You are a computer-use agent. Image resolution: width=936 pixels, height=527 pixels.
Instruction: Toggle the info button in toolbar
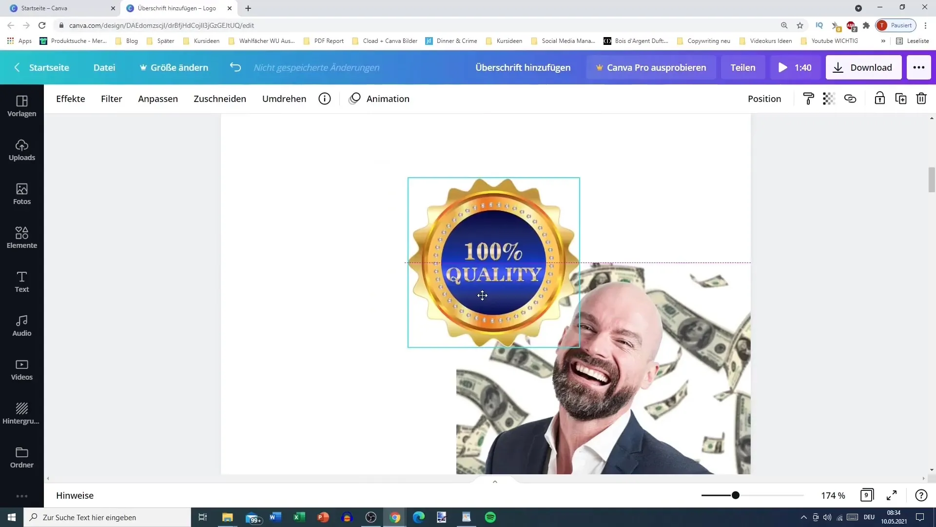[x=325, y=99]
